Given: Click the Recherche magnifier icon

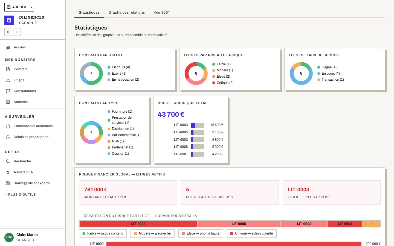Looking at the screenshot, I should point(8,161).
